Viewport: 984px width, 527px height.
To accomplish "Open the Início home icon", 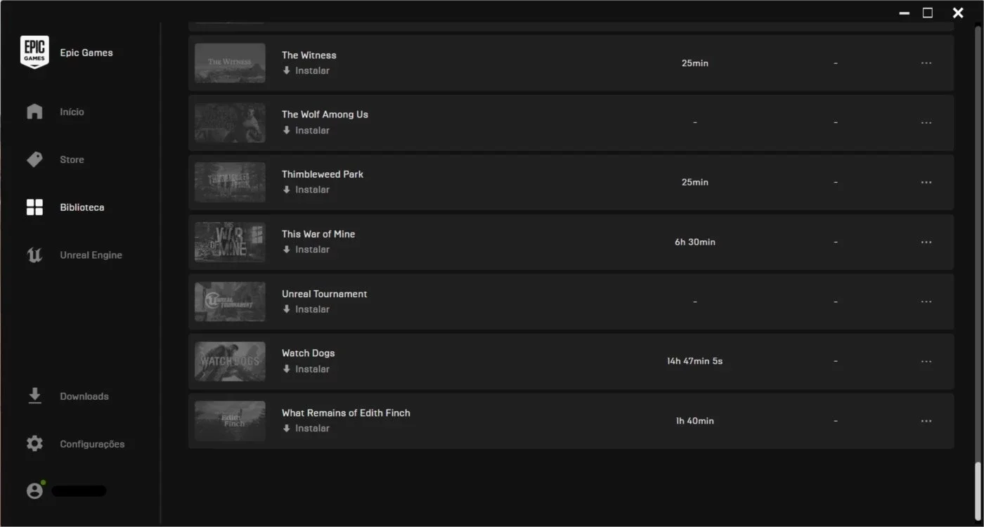I will point(34,112).
